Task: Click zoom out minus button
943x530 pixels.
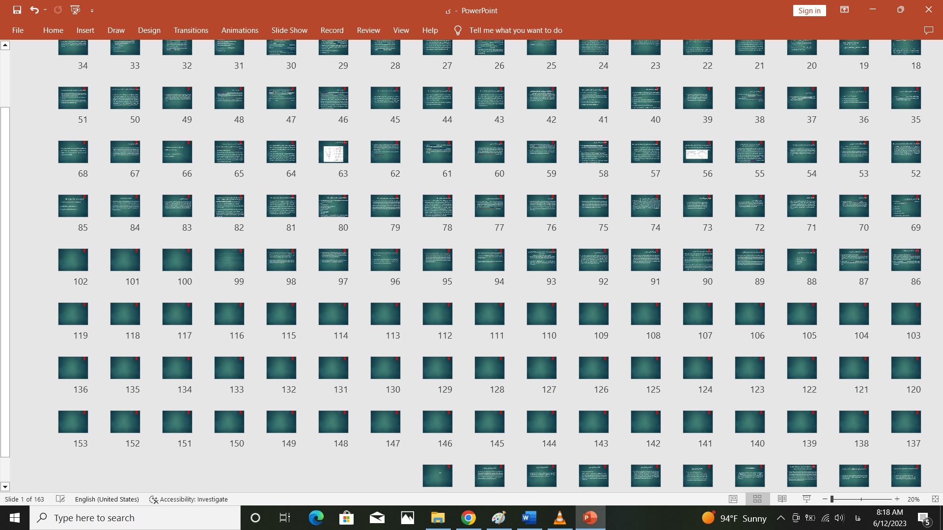Action: pos(825,499)
